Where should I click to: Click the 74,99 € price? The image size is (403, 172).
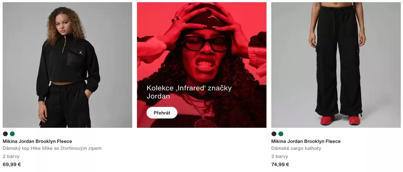click(x=280, y=164)
